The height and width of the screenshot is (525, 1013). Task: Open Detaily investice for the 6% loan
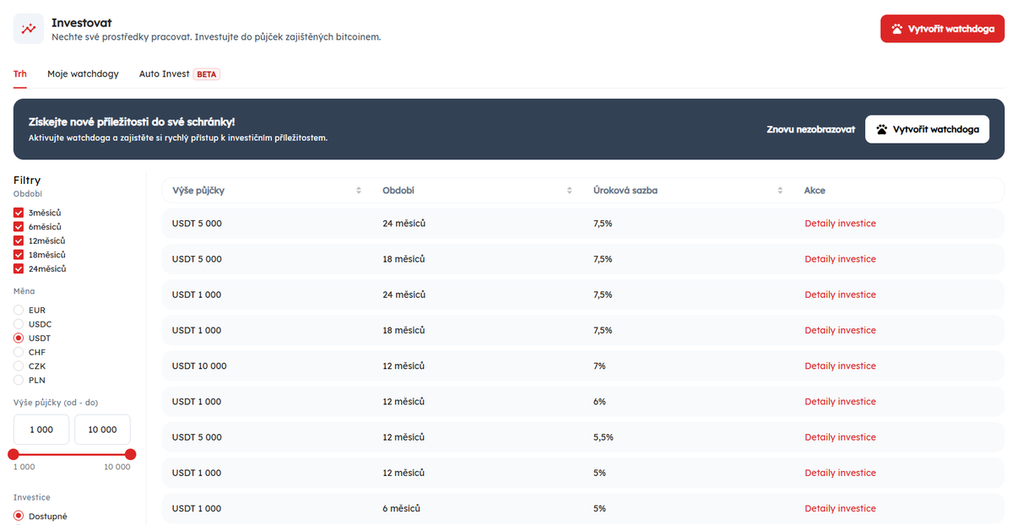point(840,402)
